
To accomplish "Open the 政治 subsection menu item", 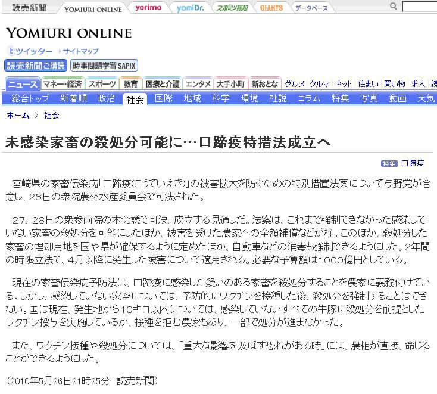I will point(107,98).
